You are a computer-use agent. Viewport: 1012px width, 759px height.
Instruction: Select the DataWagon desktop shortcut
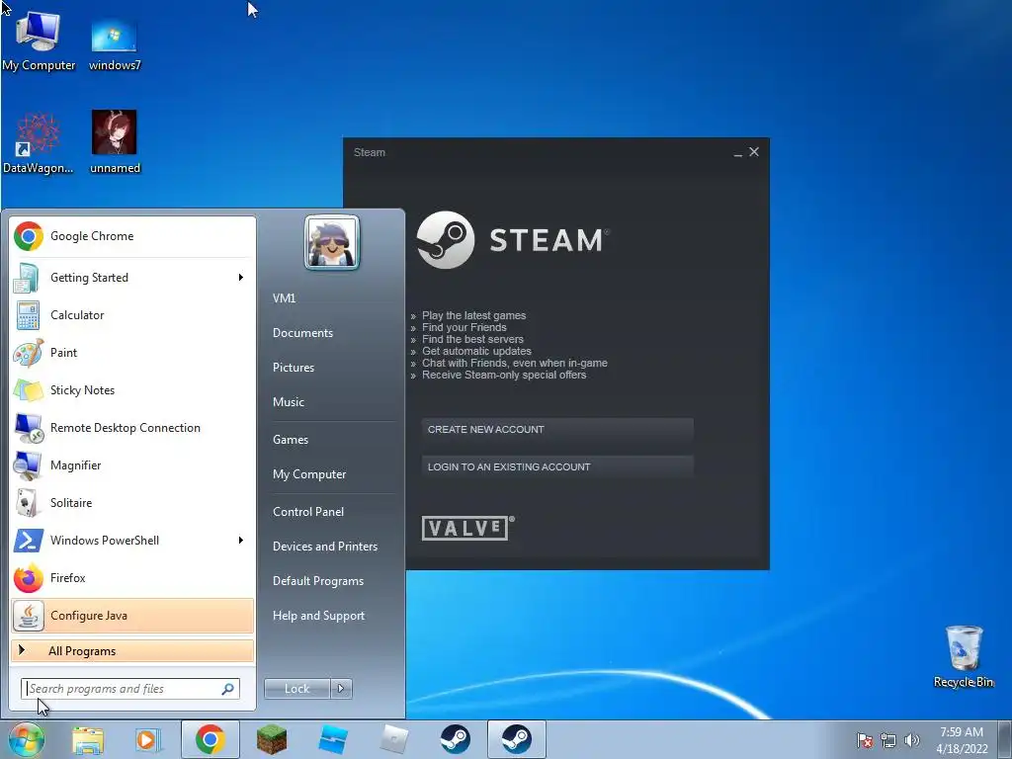click(39, 143)
